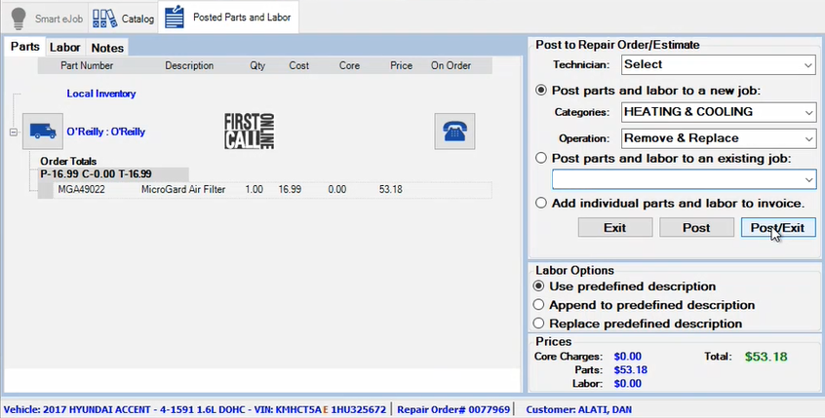
Task: Open the Technician dropdown
Action: coord(719,64)
